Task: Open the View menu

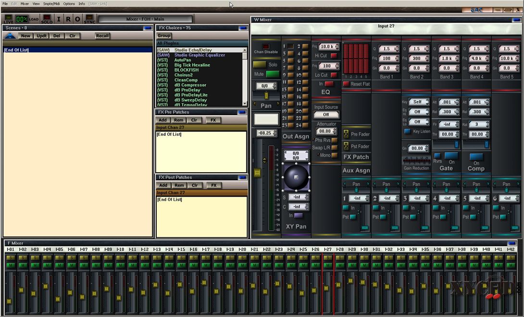Action: (x=36, y=4)
